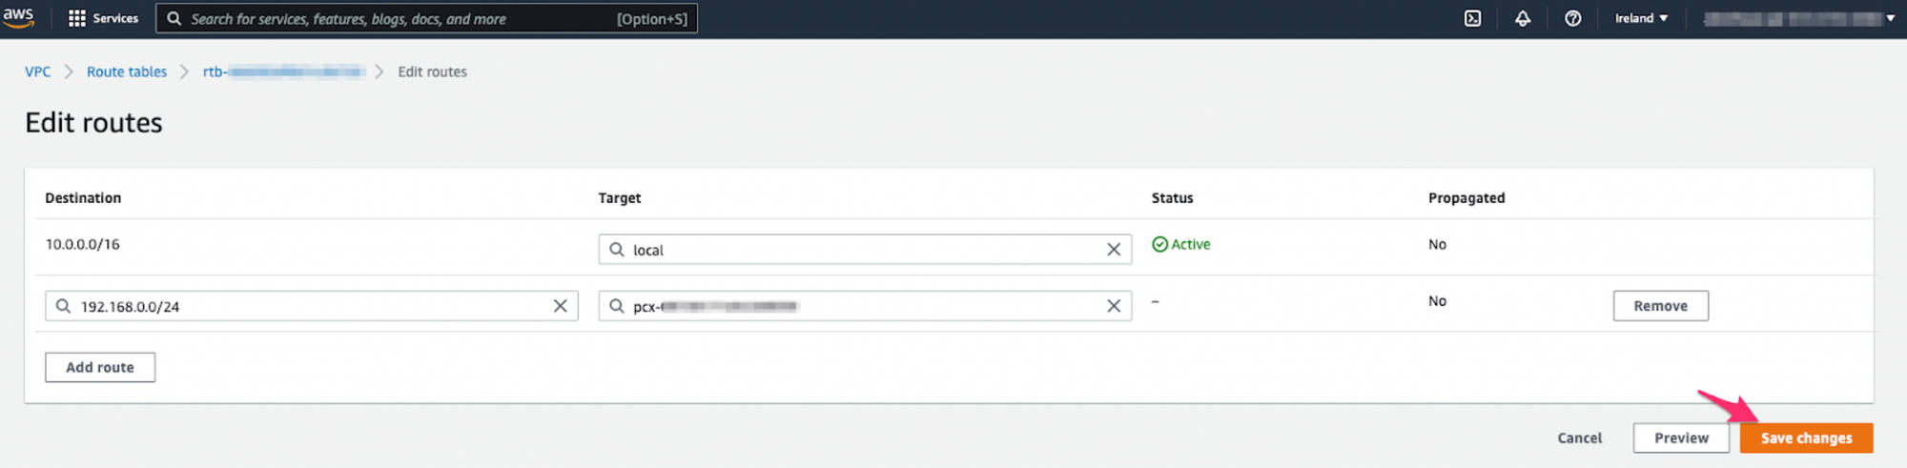Clear the 192.168.0.0/24 destination field

[x=560, y=306]
